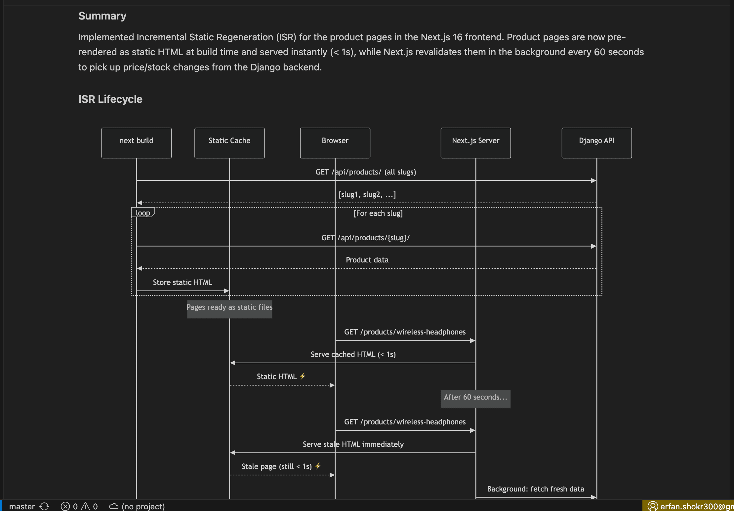Image resolution: width=734 pixels, height=511 pixels.
Task: Click 'Stale page (still < 1s)' message
Action: pyautogui.click(x=281, y=466)
